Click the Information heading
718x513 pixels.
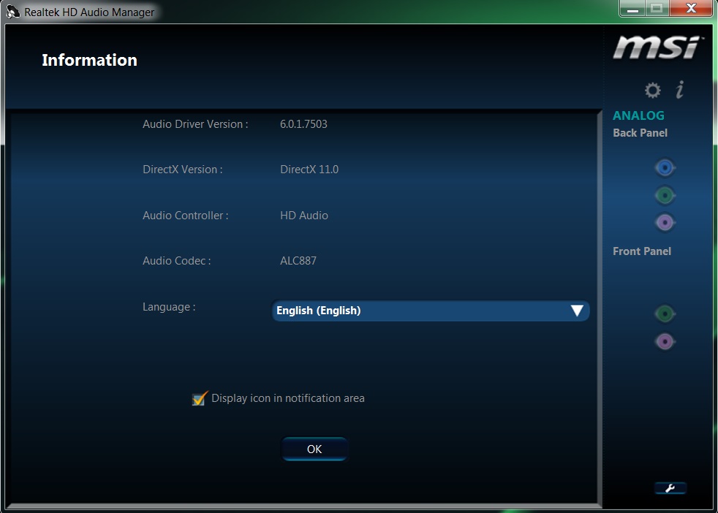pos(89,61)
